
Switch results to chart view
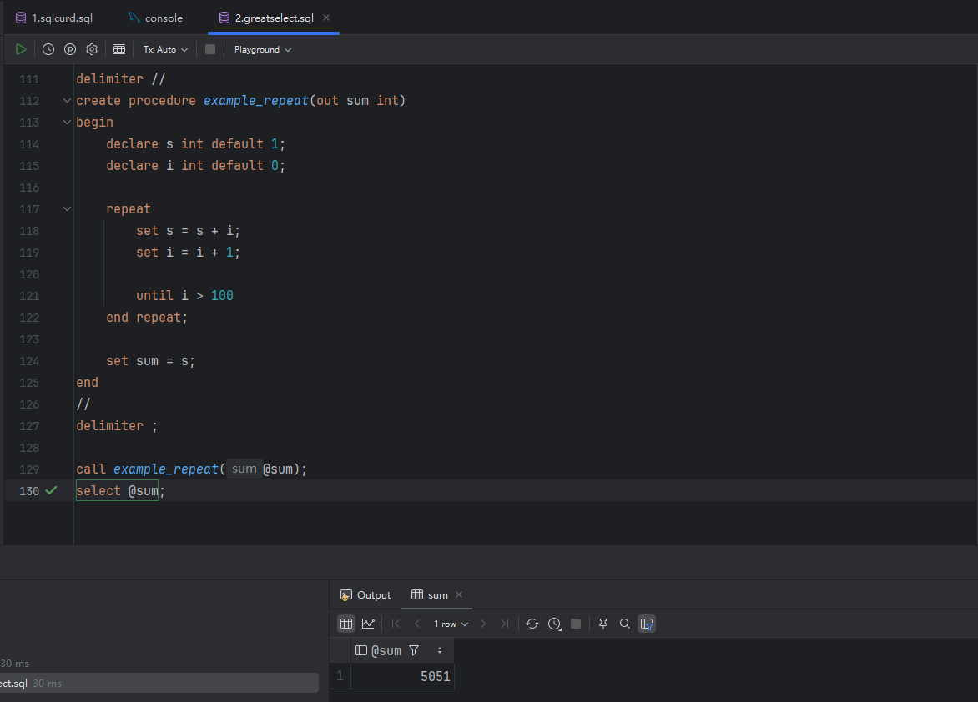(368, 624)
